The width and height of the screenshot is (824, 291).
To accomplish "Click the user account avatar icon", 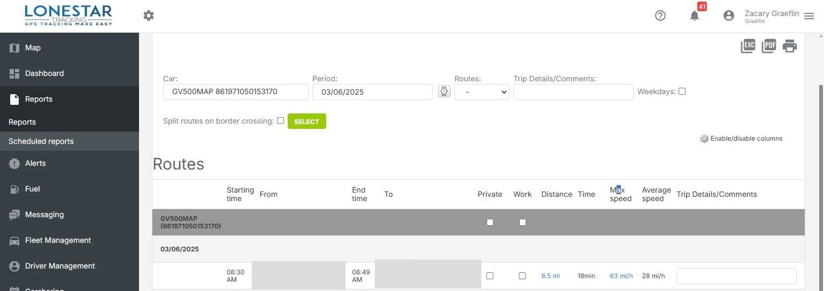I will pyautogui.click(x=728, y=16).
